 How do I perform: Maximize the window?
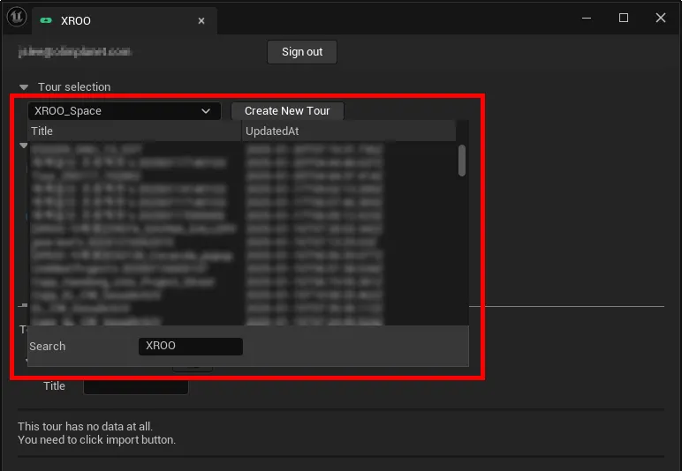point(624,18)
